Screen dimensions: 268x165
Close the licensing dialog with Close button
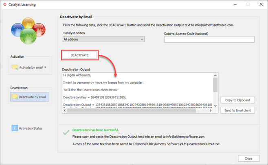click(x=248, y=158)
